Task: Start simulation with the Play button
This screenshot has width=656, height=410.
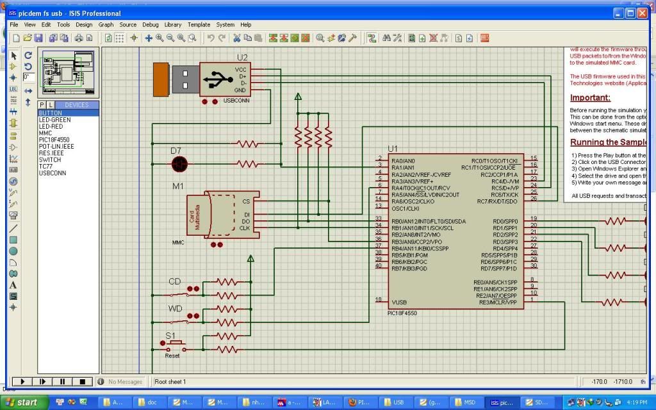Action: (x=22, y=382)
